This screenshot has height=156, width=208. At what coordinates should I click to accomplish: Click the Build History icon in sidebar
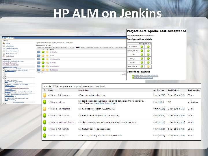point(4,46)
